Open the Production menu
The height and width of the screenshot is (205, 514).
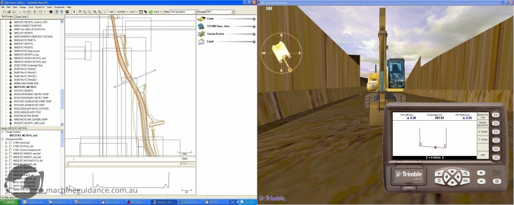click(59, 7)
